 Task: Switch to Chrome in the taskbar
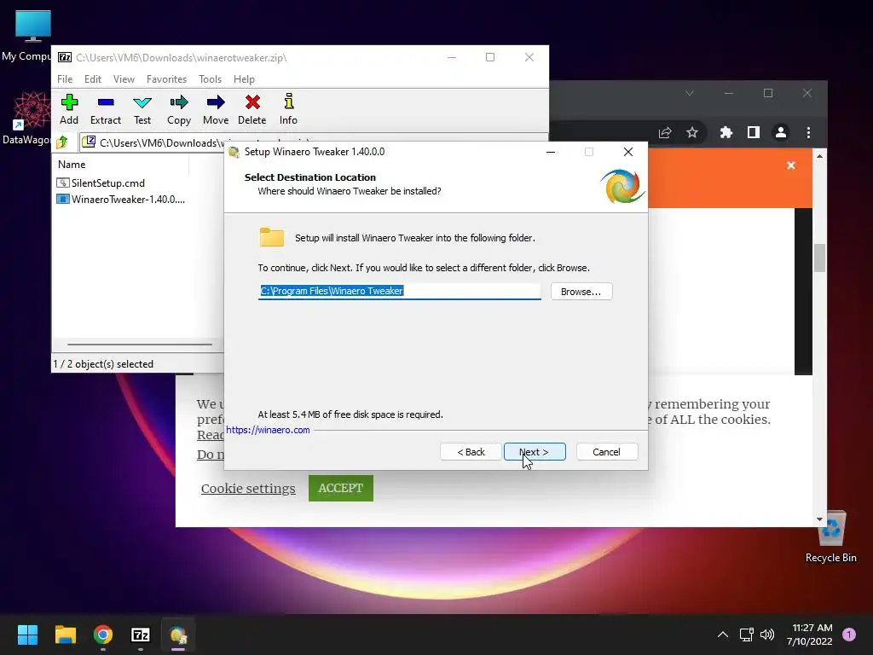103,635
